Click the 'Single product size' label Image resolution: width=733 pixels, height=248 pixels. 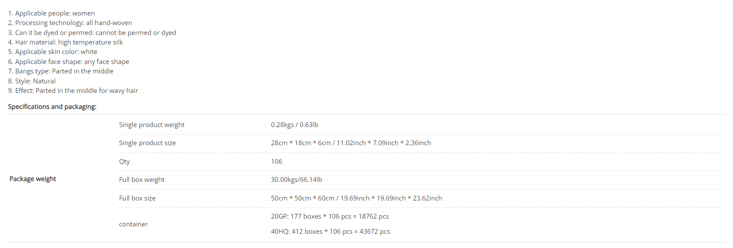147,143
